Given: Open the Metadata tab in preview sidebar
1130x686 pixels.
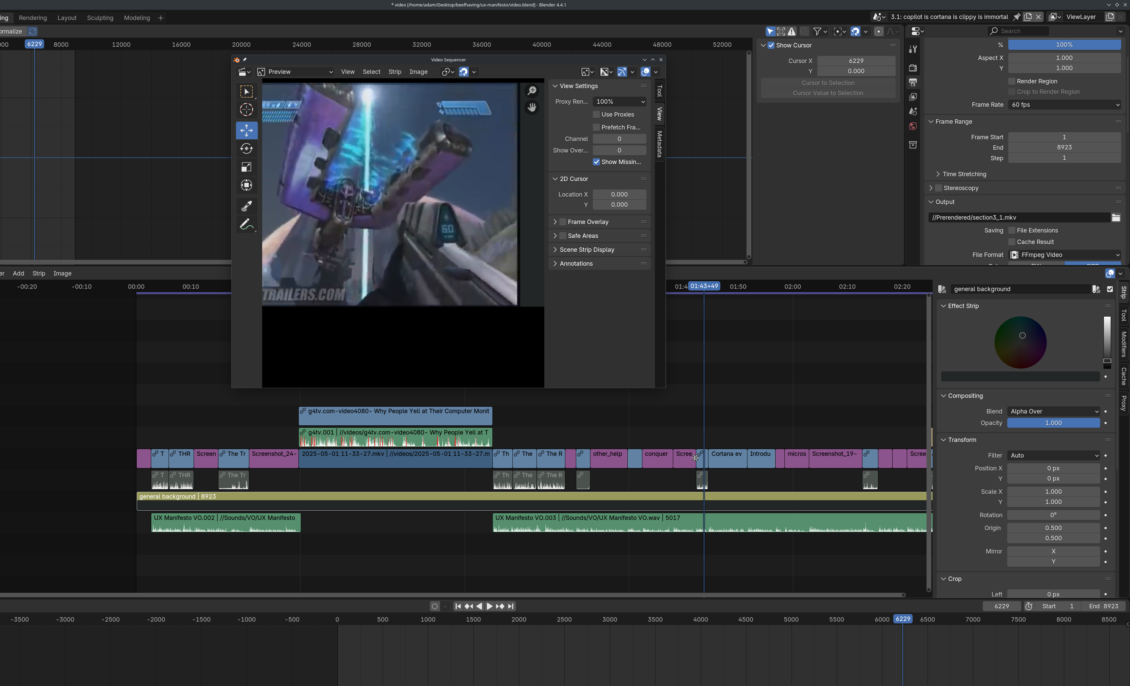Looking at the screenshot, I should click(x=660, y=144).
